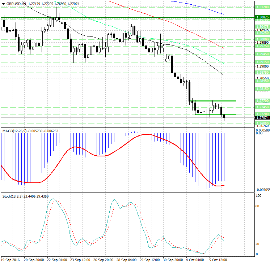Click the 19 Sep 2016 date label
Image resolution: width=270 pixels, height=264 pixels.
[10, 260]
